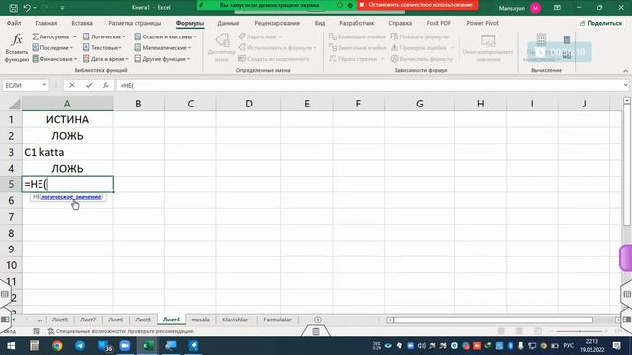This screenshot has width=632, height=355.
Task: Add a new sheet with plus button
Action: 318,319
